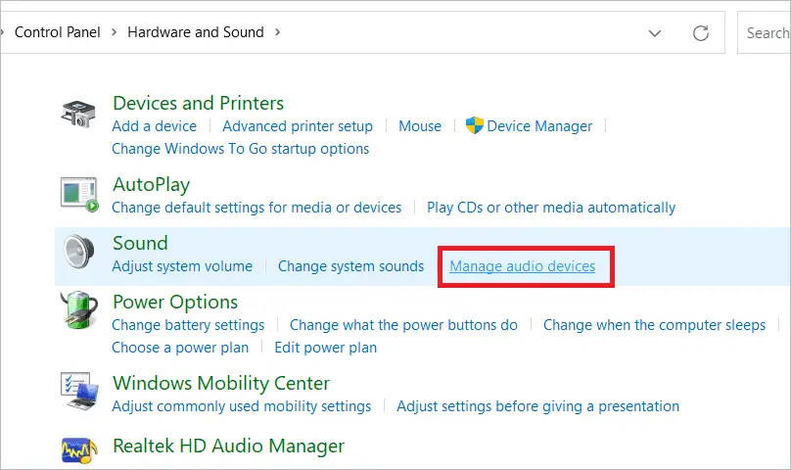Navigate to Control Panel breadcrumb
791x470 pixels.
(x=58, y=32)
